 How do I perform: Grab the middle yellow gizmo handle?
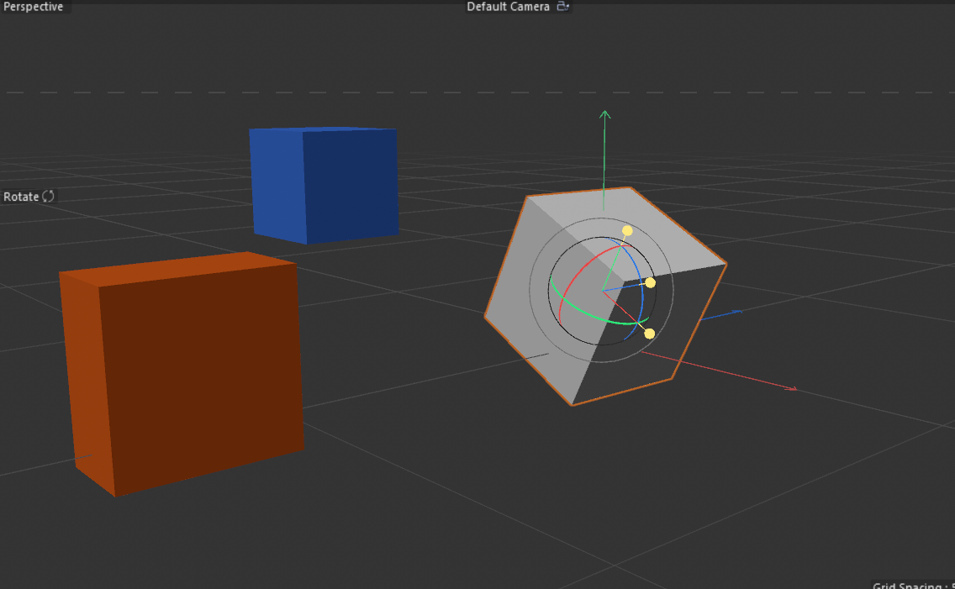coord(649,283)
